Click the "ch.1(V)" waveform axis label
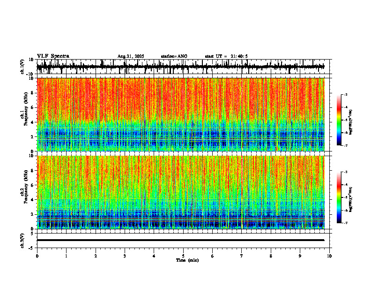The height and width of the screenshot is (287, 371). coord(23,67)
